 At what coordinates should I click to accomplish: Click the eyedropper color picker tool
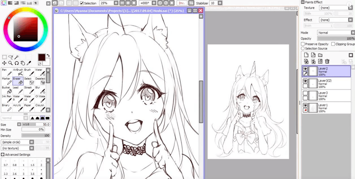tap(29, 63)
